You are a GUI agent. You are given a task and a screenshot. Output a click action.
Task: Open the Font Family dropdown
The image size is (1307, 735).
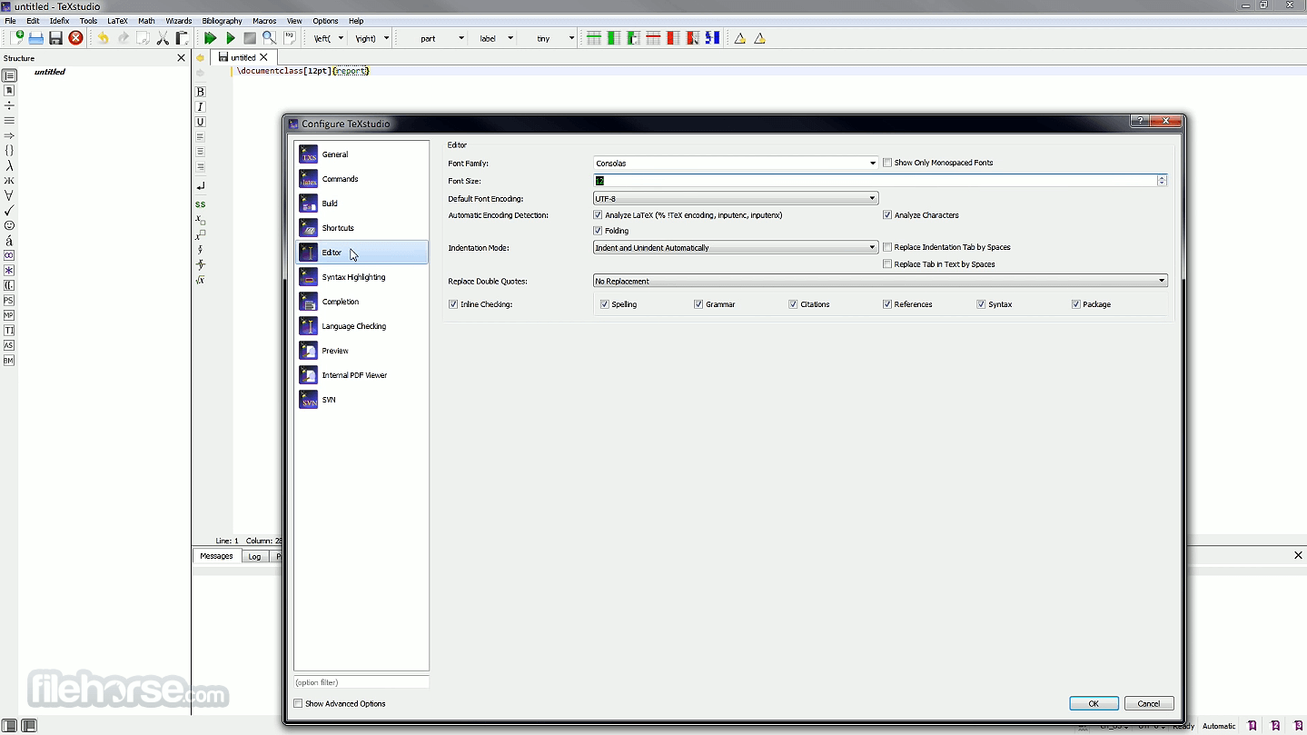tap(736, 164)
